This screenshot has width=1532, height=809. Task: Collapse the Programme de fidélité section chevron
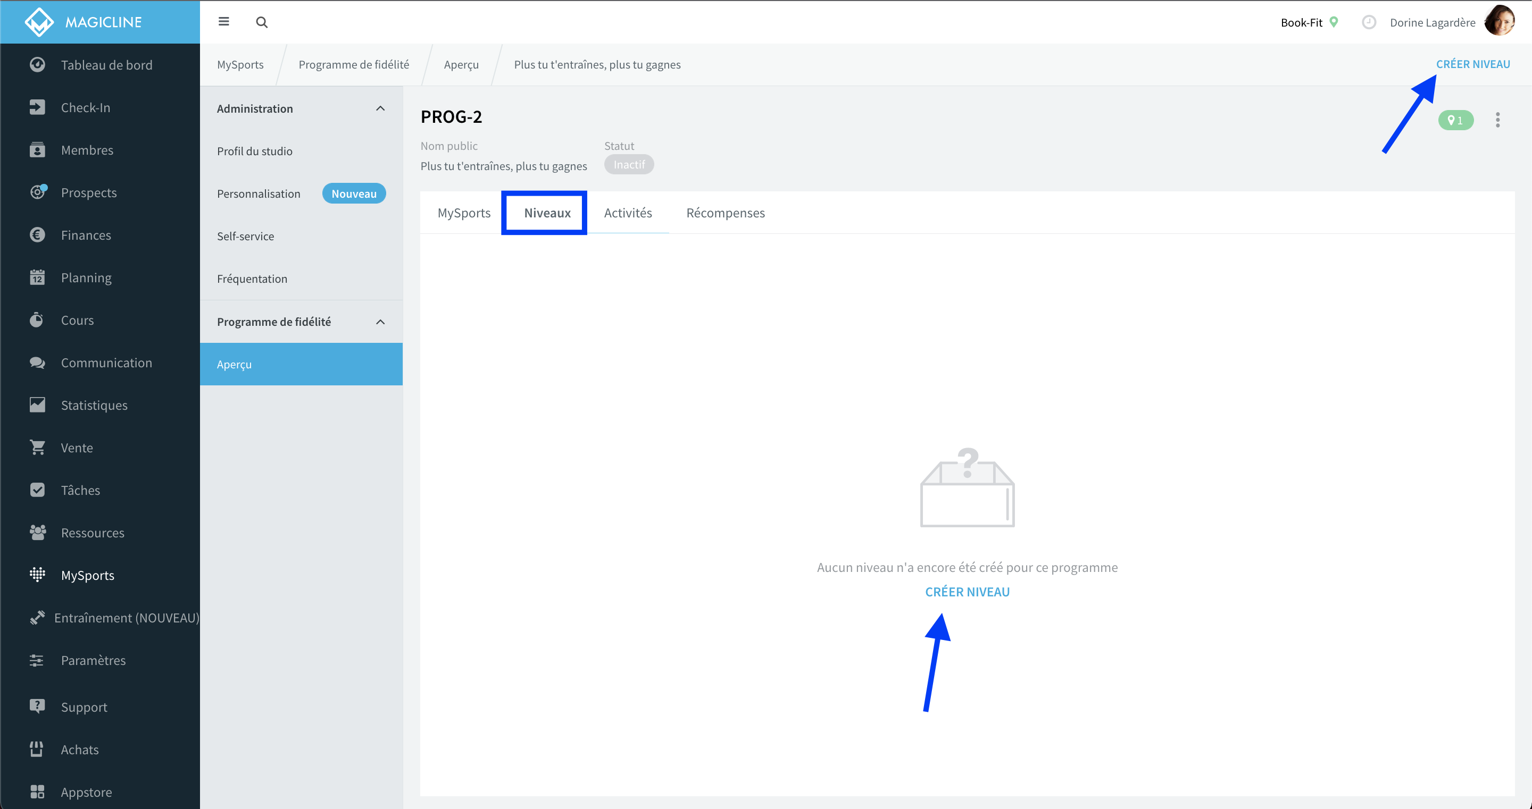click(381, 322)
